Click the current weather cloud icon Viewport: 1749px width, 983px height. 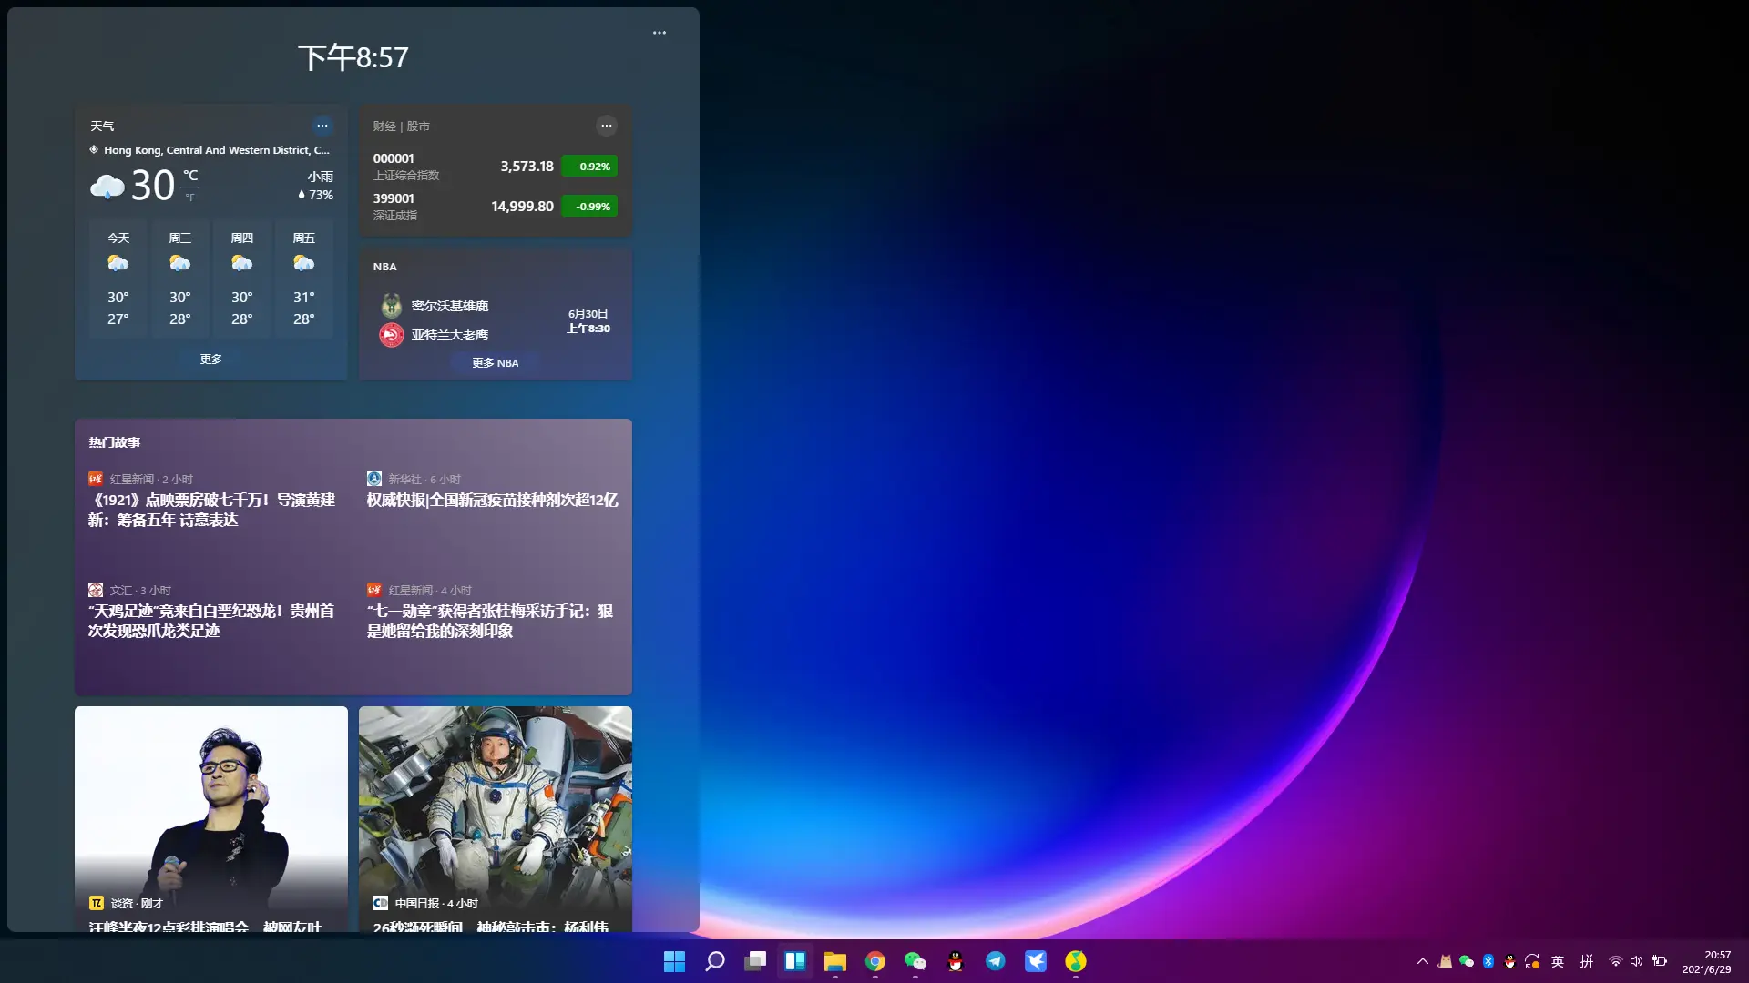[107, 187]
